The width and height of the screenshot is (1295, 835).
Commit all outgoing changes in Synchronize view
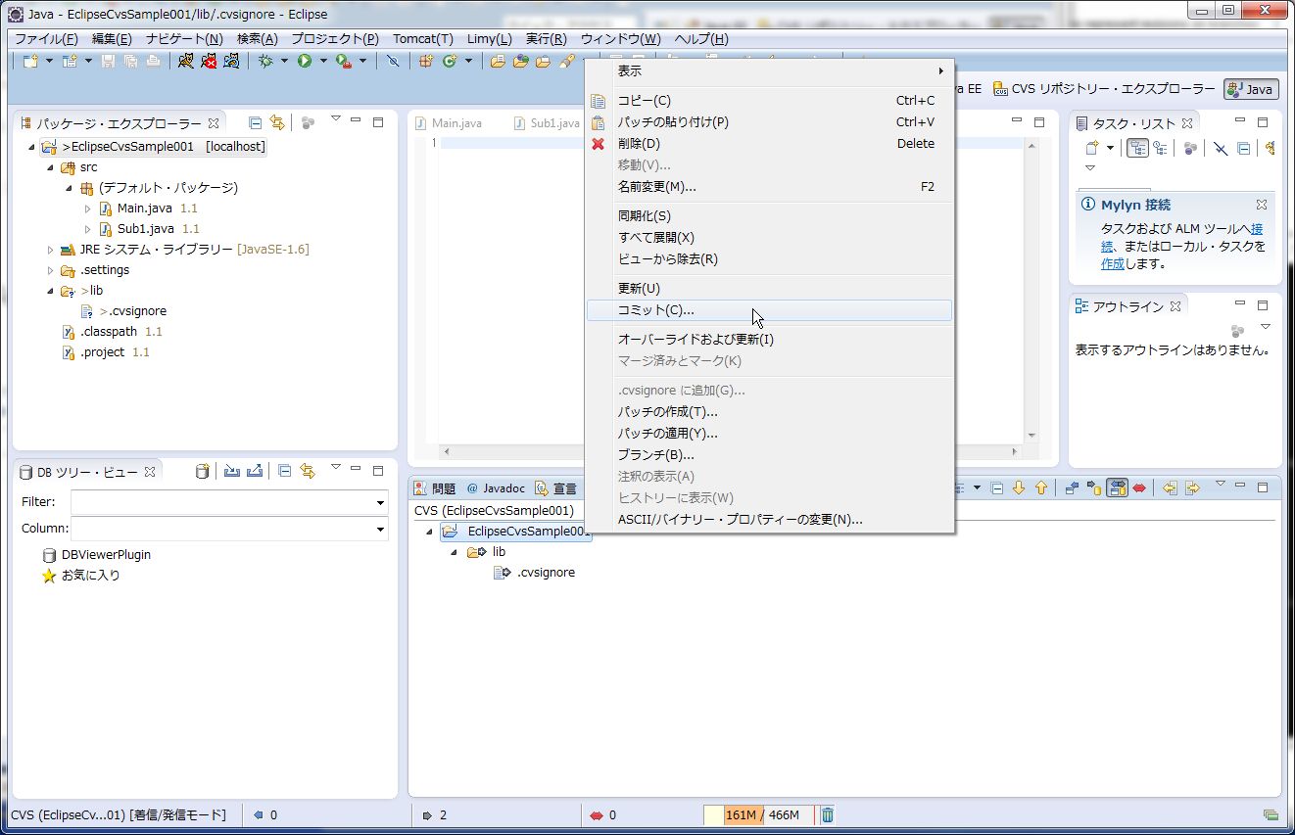(1191, 487)
